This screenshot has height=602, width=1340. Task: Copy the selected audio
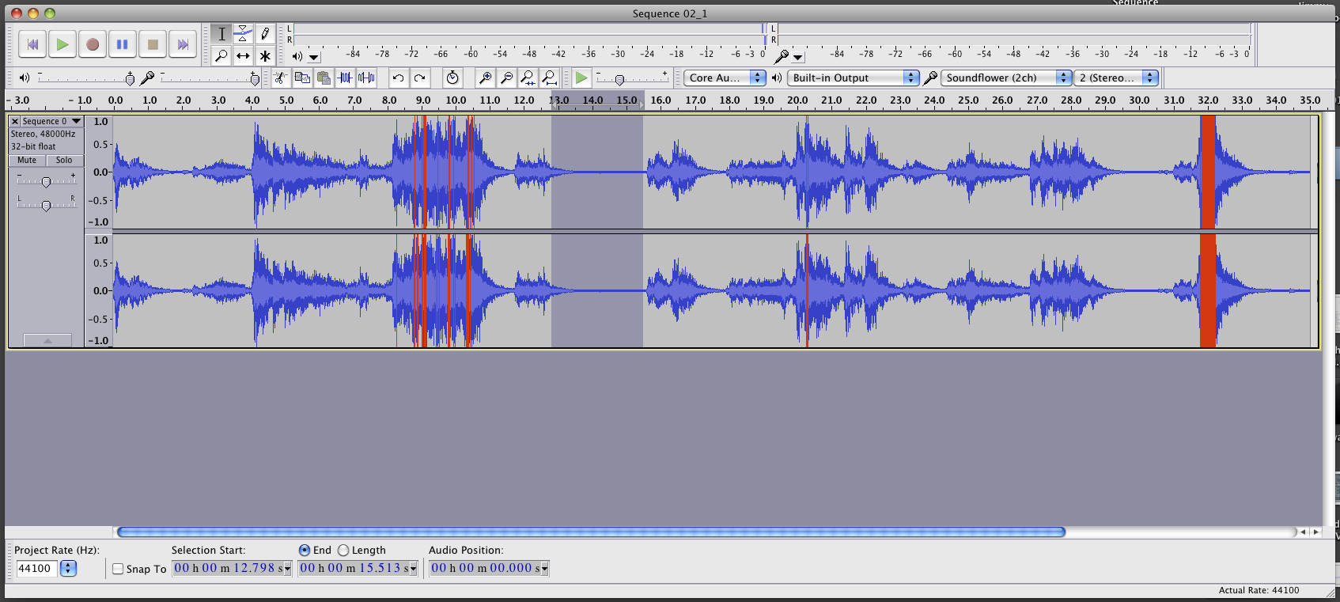(302, 78)
